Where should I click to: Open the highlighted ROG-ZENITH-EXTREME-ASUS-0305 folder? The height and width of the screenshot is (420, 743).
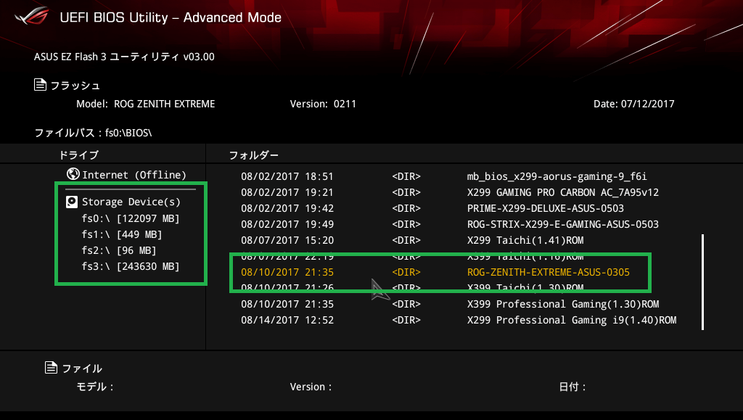coord(548,273)
